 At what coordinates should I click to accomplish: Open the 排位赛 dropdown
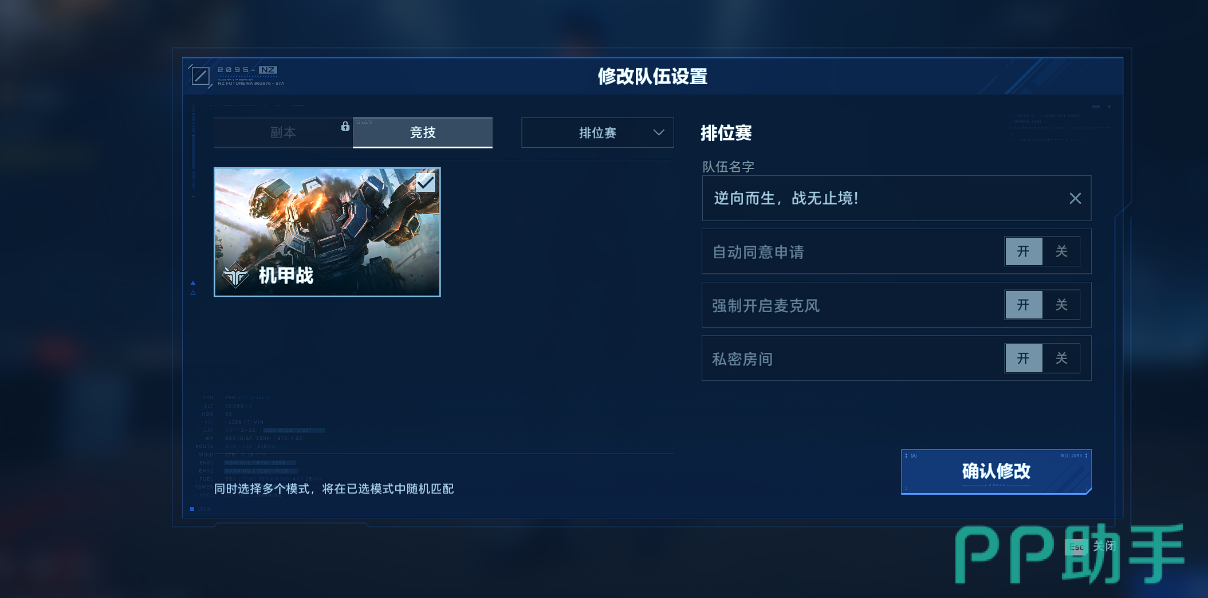coord(597,133)
